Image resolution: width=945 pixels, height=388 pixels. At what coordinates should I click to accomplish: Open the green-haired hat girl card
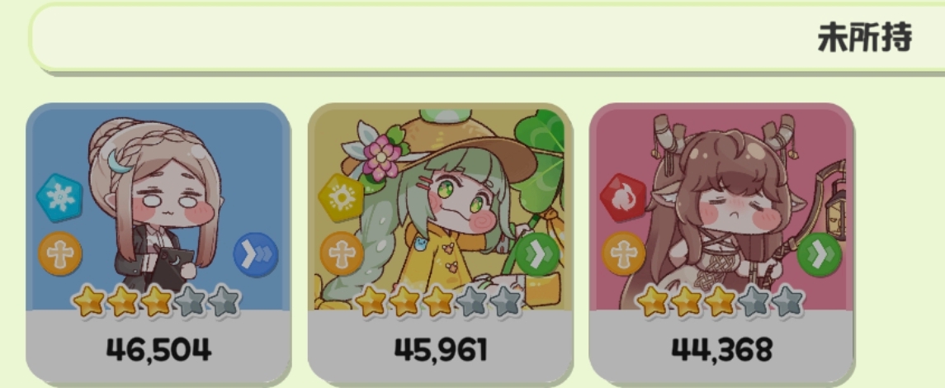coord(440,242)
